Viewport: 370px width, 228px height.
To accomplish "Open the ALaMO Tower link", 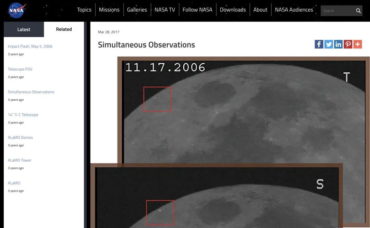I will [19, 160].
